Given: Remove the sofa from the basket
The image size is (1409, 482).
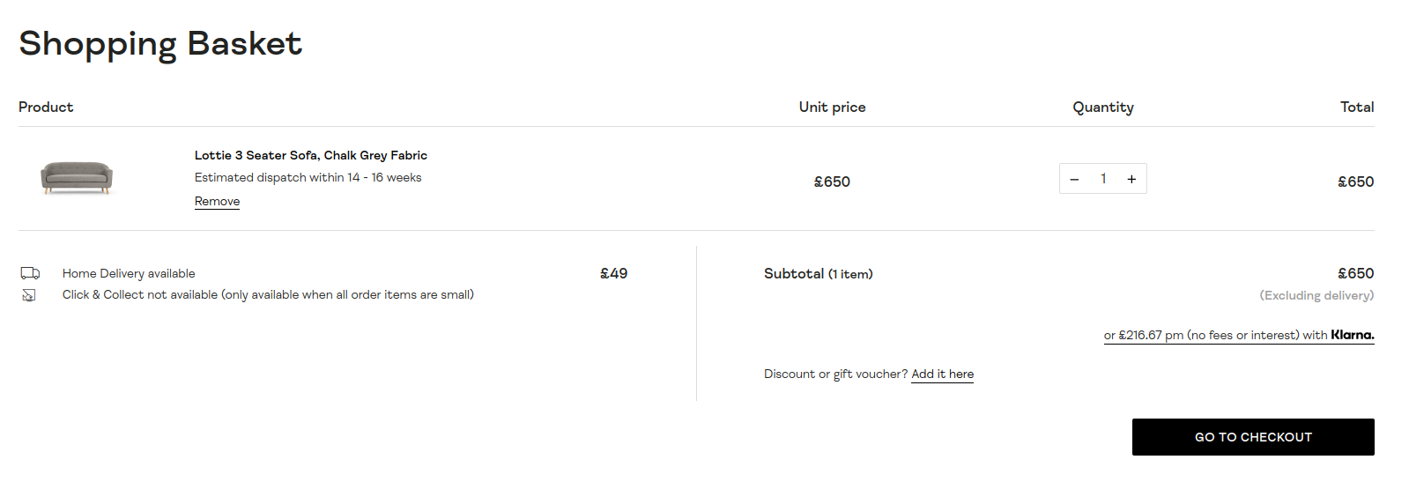Looking at the screenshot, I should click(x=217, y=201).
